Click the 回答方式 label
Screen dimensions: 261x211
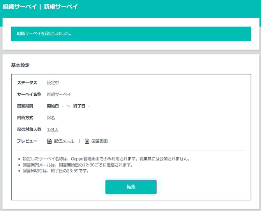25,118
